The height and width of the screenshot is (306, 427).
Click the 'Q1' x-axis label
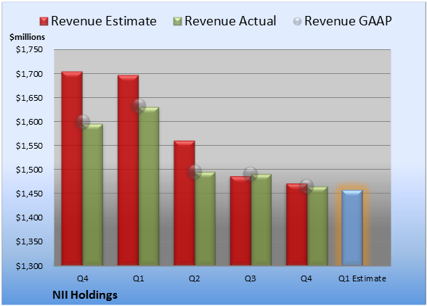coord(138,278)
